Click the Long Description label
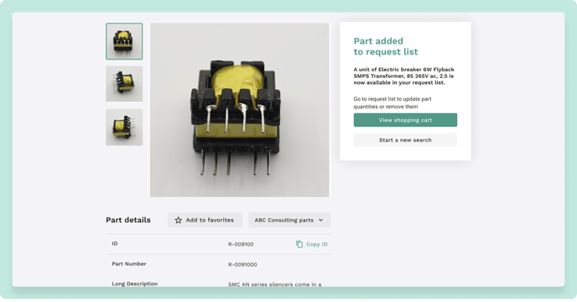 (135, 284)
